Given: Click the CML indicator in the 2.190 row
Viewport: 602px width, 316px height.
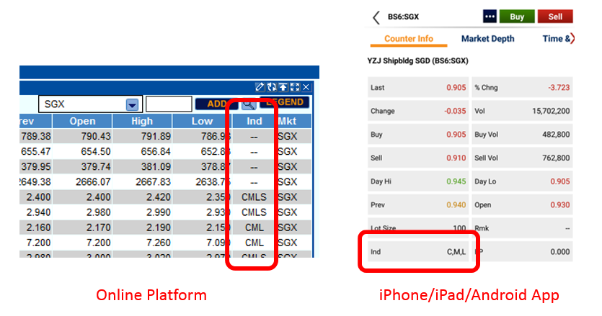Looking at the screenshot, I should tap(254, 227).
